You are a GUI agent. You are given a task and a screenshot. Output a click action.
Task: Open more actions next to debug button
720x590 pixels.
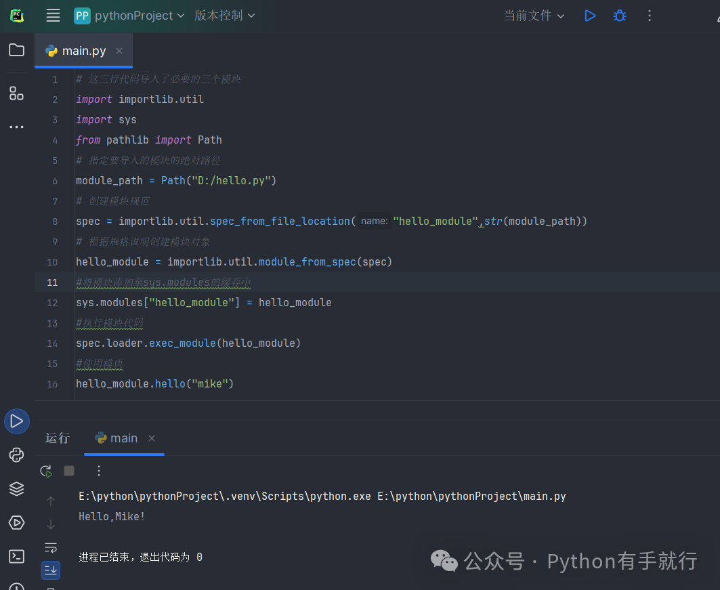650,16
